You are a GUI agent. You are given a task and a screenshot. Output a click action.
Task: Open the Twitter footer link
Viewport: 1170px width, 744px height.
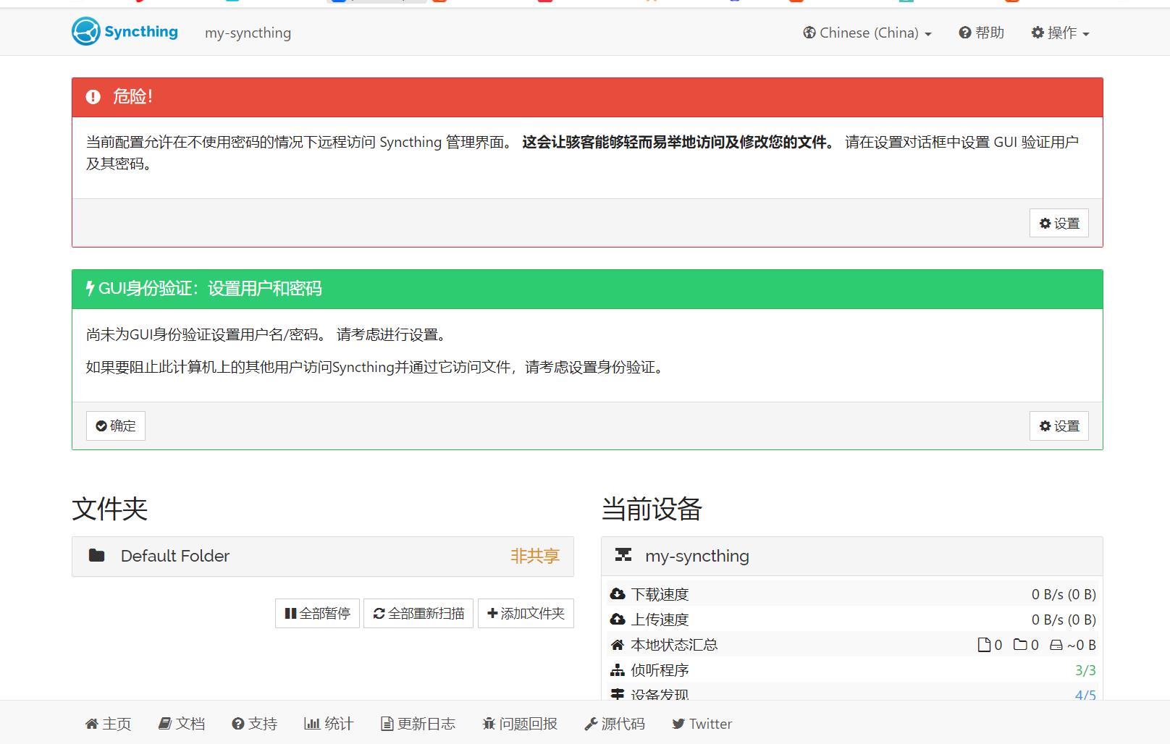coord(702,724)
